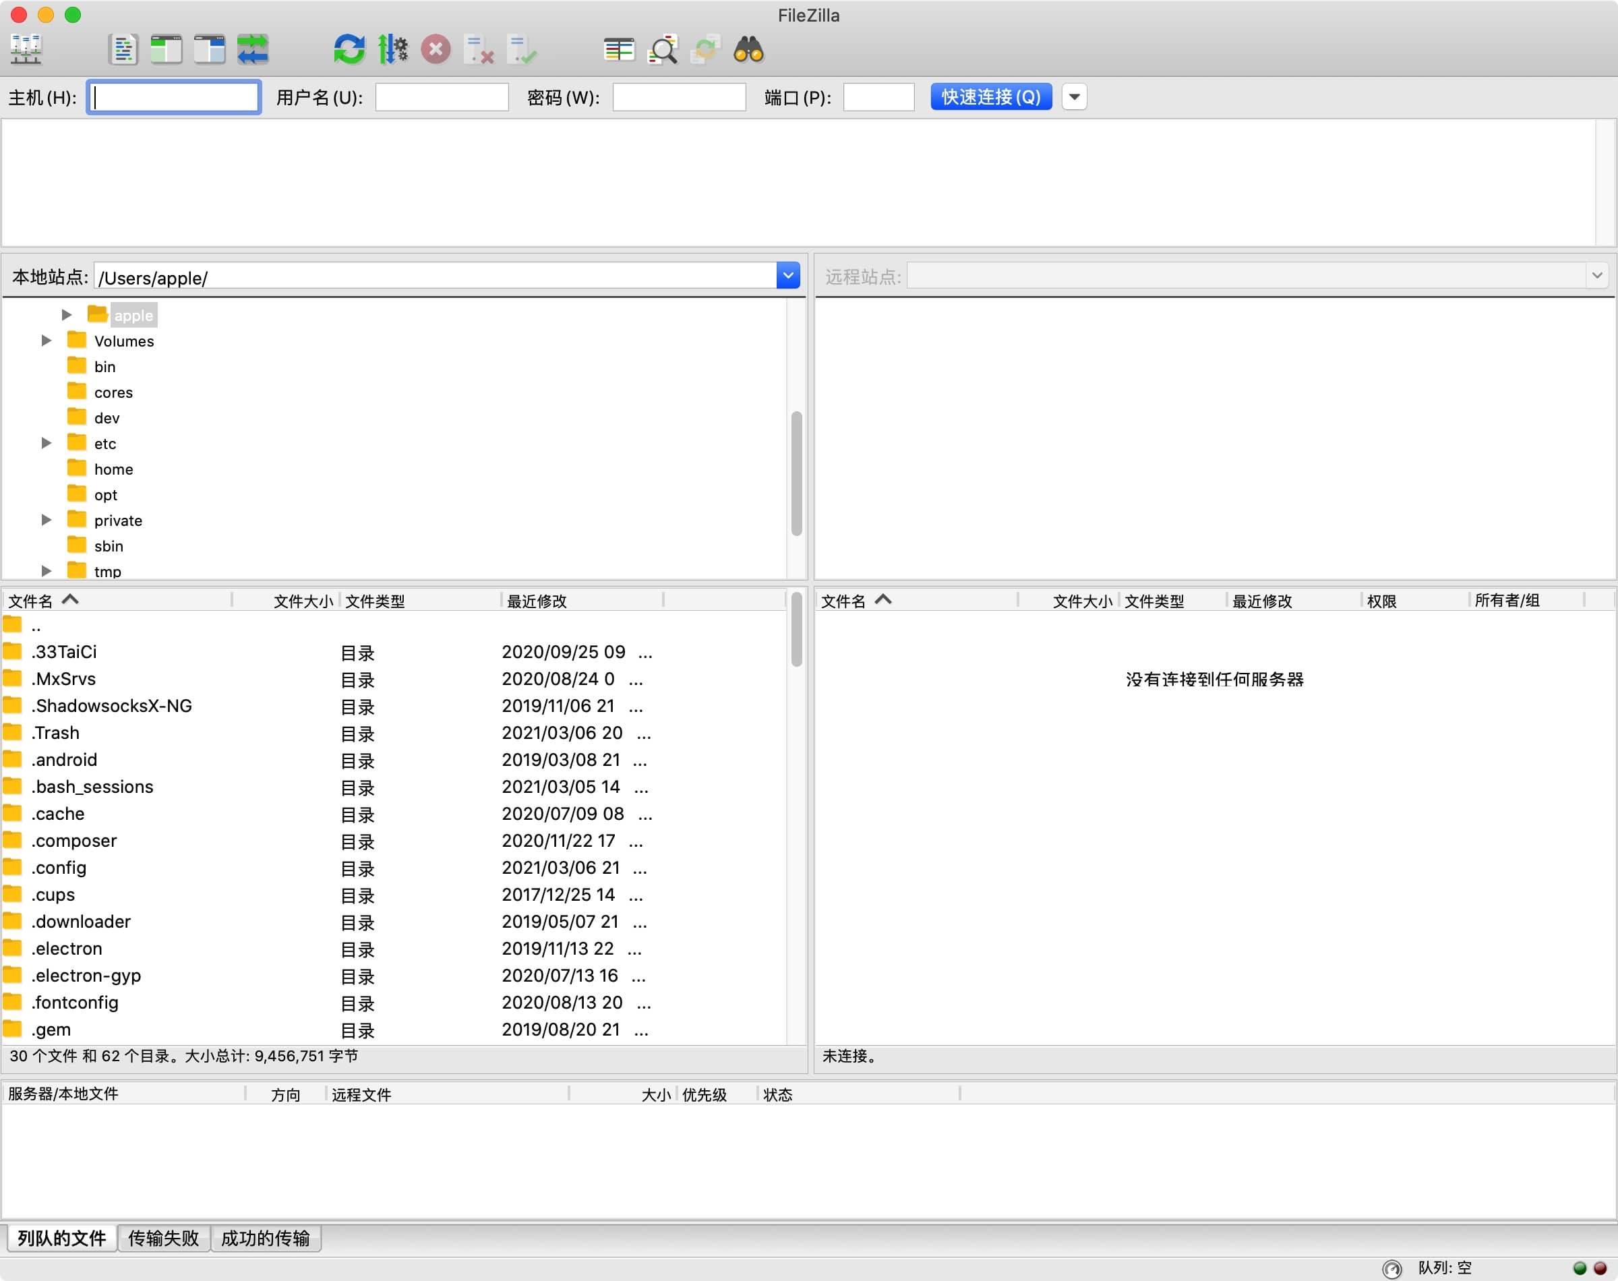This screenshot has width=1618, height=1281.
Task: Open the Site Manager icon
Action: [26, 49]
